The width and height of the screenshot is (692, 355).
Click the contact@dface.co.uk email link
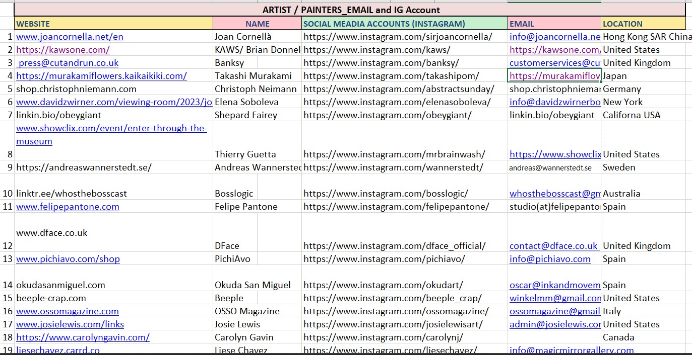point(553,246)
